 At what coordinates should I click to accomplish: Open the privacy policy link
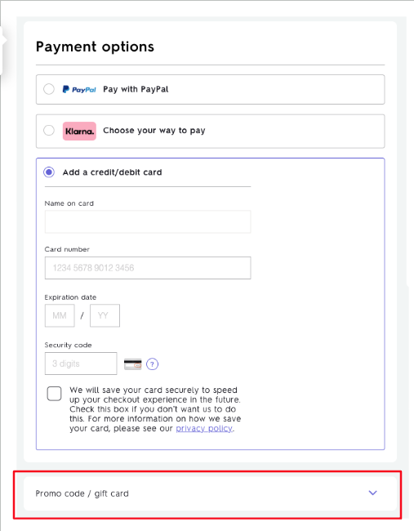tap(204, 428)
